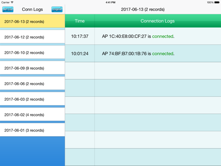221x166 pixels.
Task: Click the 2017-06-13 (2 records) title bar heading
Action: coord(143,9)
